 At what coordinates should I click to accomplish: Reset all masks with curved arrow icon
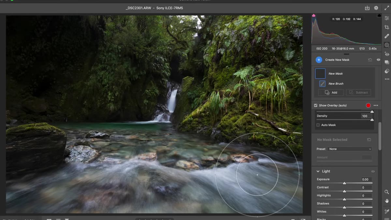click(370, 60)
